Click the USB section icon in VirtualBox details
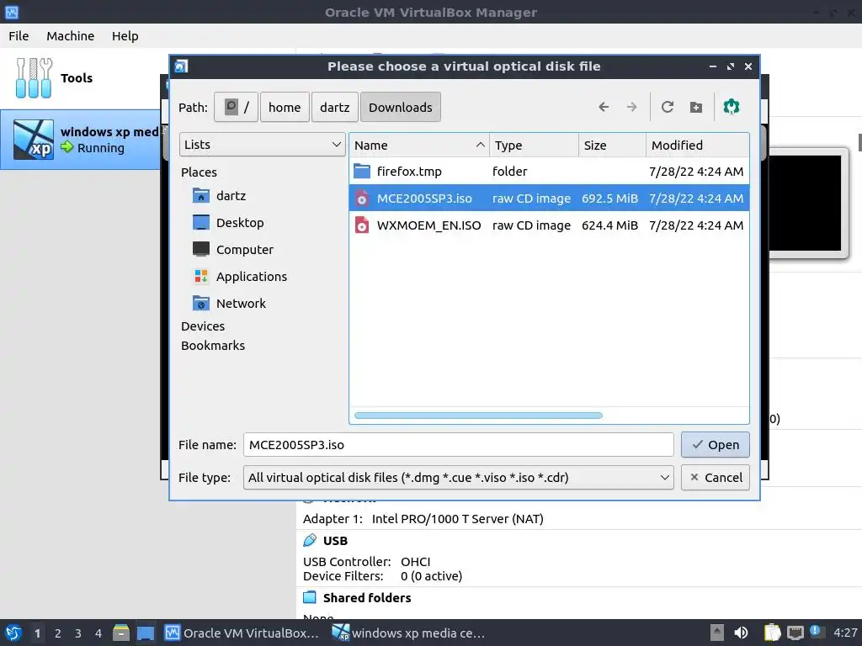The width and height of the screenshot is (862, 646). coord(310,541)
